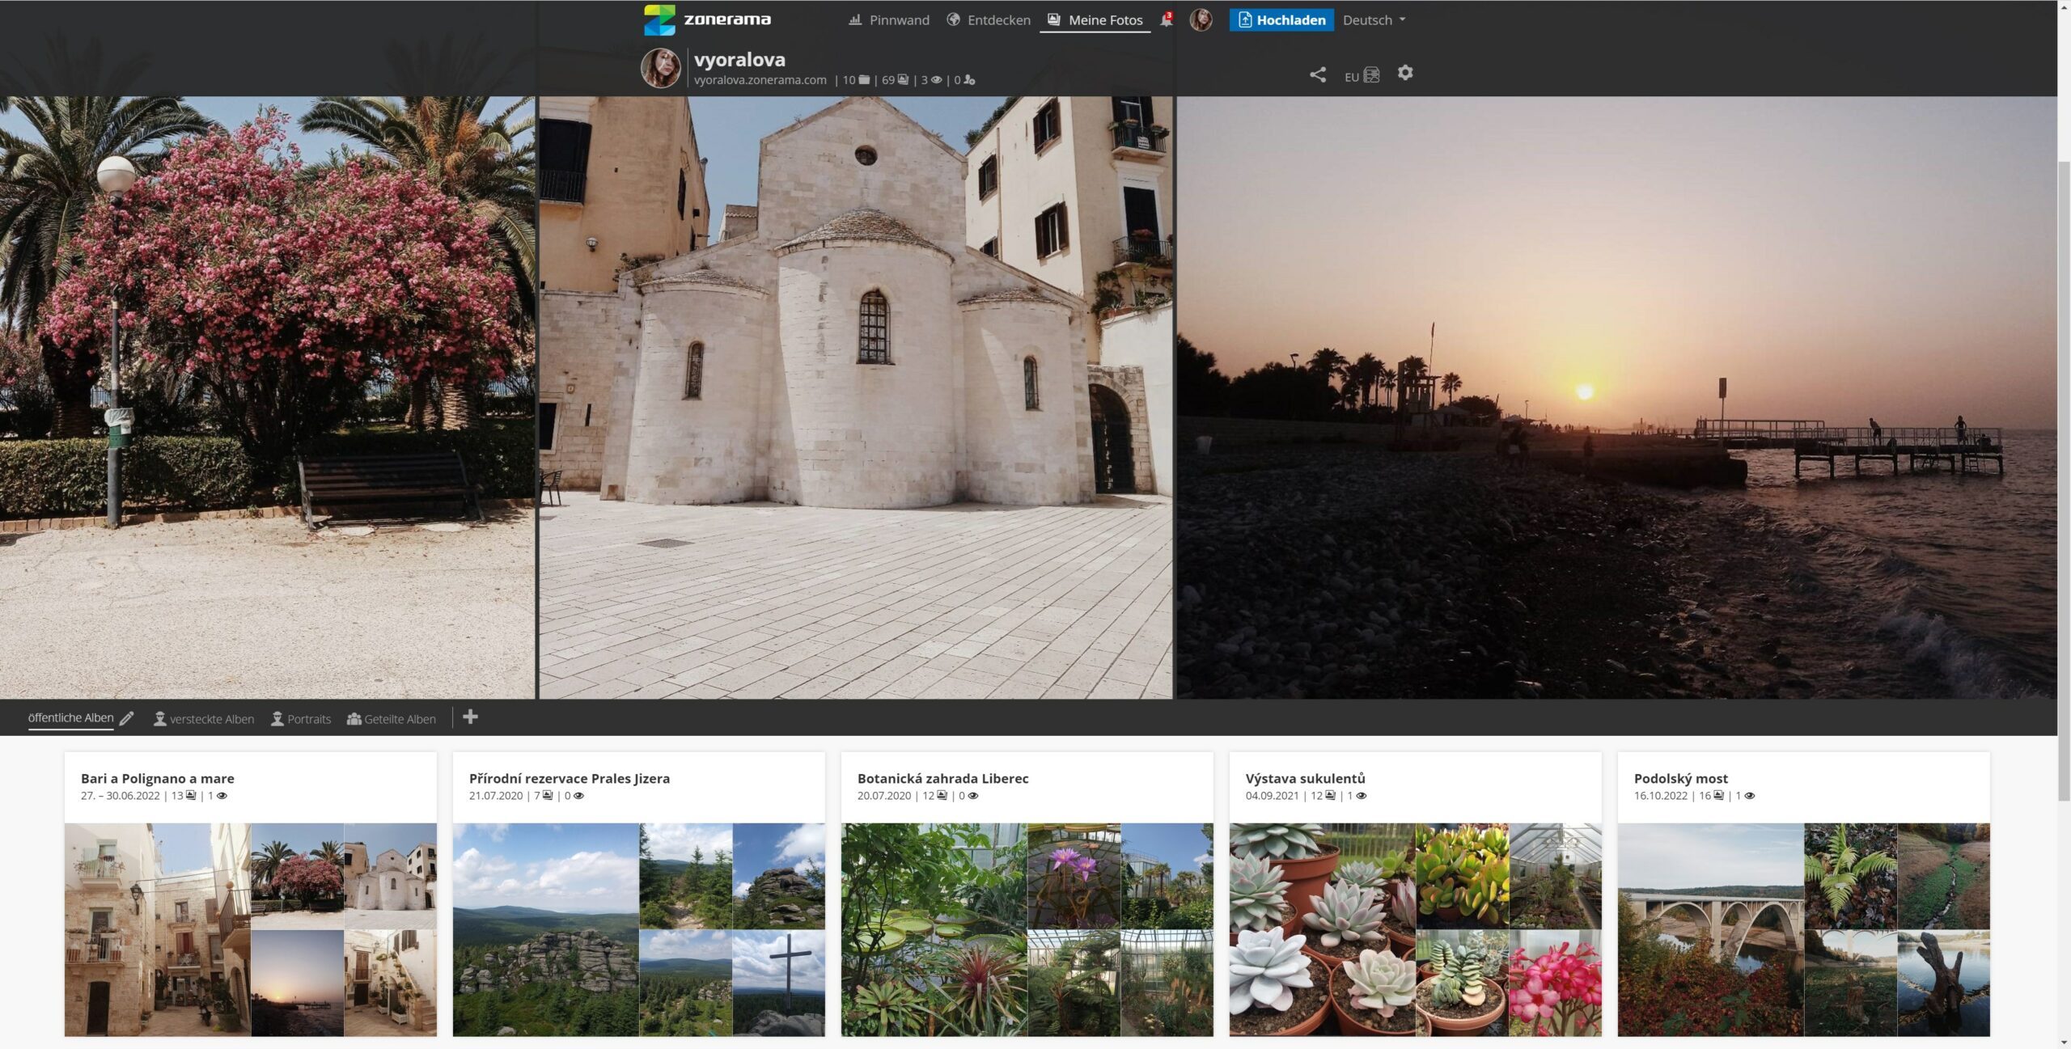Click the plus icon to add an album
2071x1049 pixels.
470,717
